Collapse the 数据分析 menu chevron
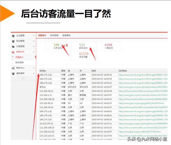Screen dimensions: 171x145 tap(34, 52)
